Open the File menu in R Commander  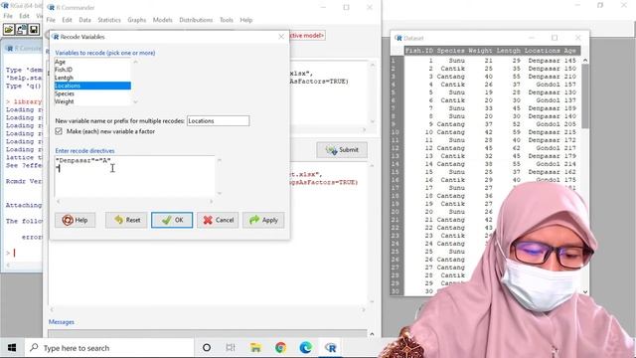51,20
